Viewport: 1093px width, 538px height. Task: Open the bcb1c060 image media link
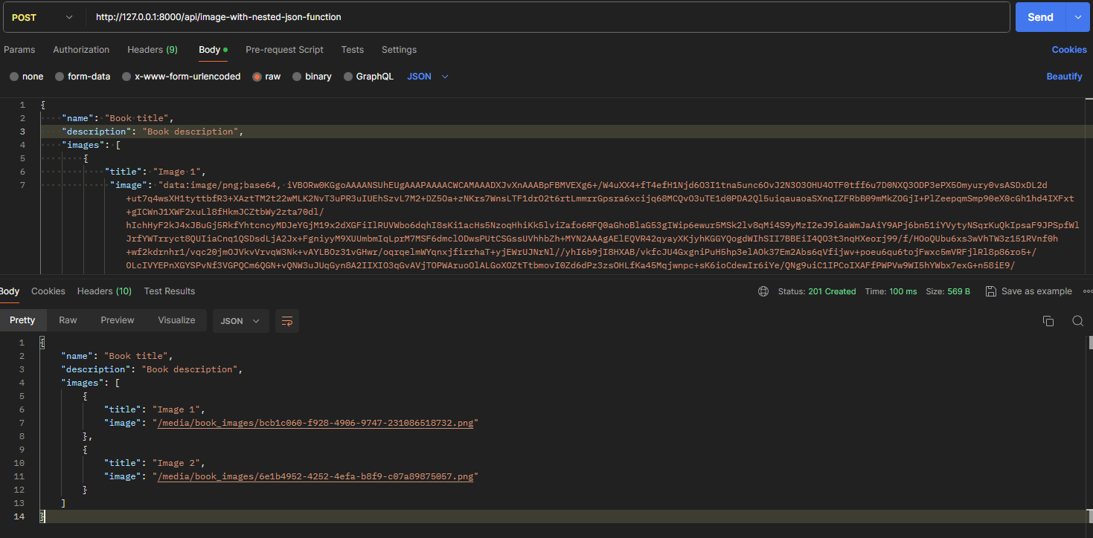315,423
